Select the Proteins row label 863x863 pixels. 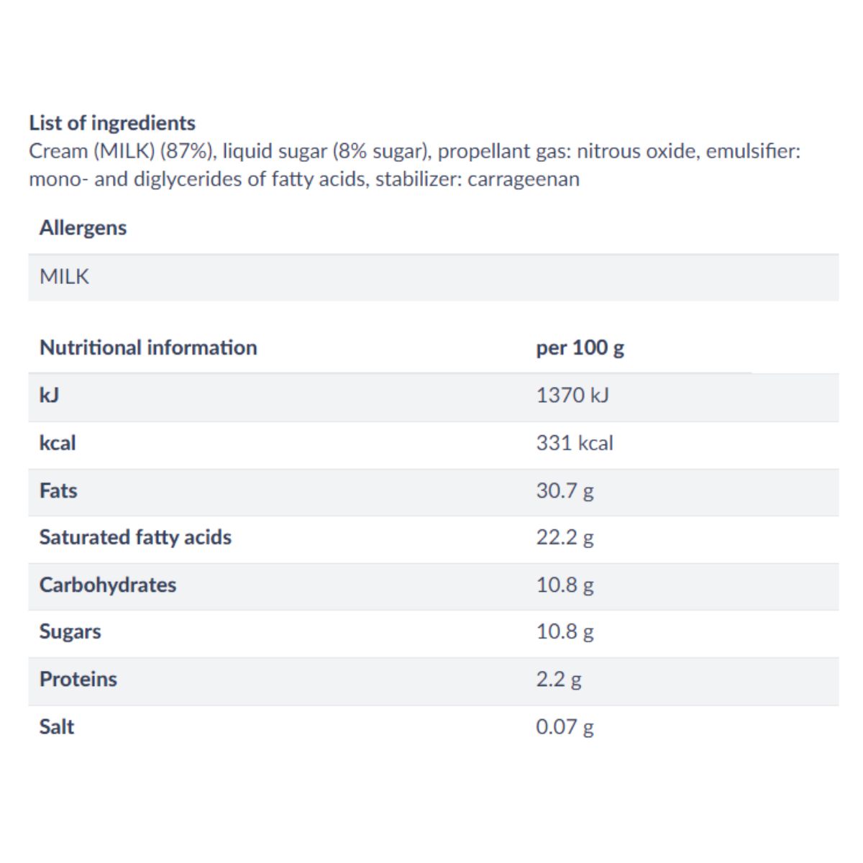click(78, 679)
